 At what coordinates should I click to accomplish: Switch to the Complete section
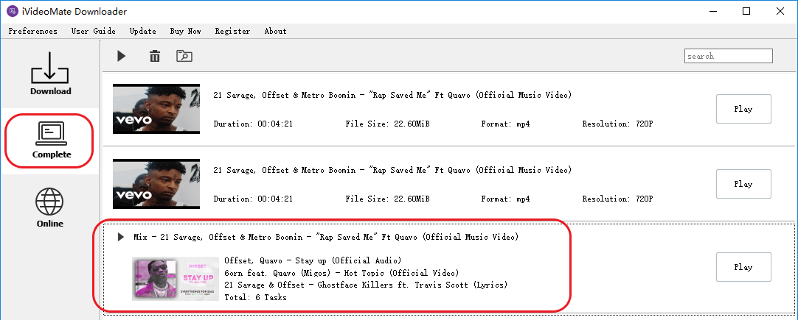pyautogui.click(x=52, y=141)
